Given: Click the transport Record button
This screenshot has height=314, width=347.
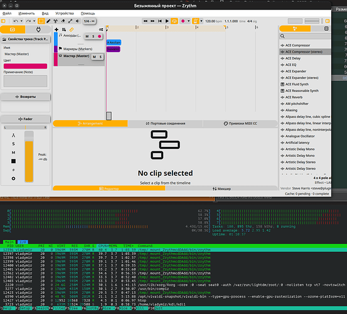Looking at the screenshot, I should pyautogui.click(x=183, y=21).
